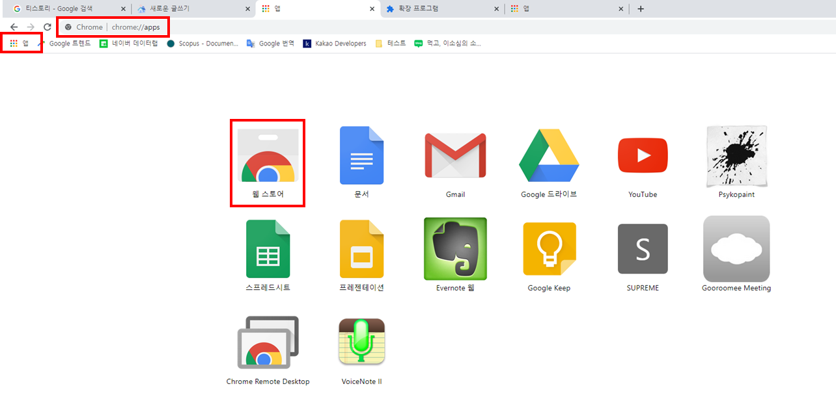Click the forward navigation arrow

point(31,27)
